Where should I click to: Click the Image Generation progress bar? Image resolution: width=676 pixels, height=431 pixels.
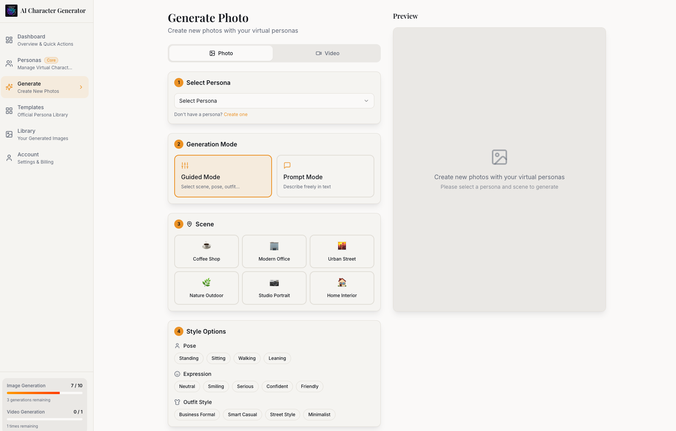click(x=45, y=393)
